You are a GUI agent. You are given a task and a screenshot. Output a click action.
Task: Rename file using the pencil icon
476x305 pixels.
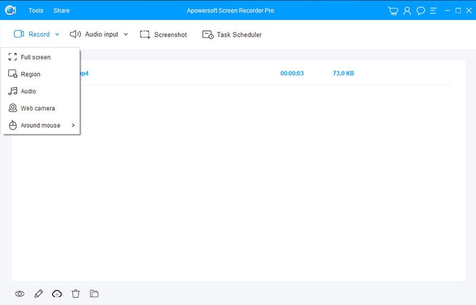39,294
